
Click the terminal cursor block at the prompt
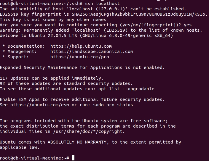coord(73,158)
